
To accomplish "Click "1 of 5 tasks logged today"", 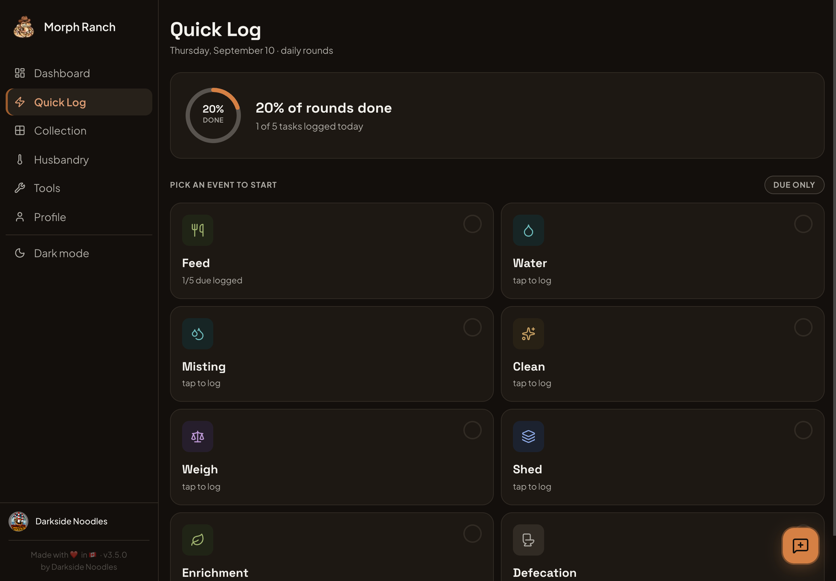I will click(x=309, y=126).
